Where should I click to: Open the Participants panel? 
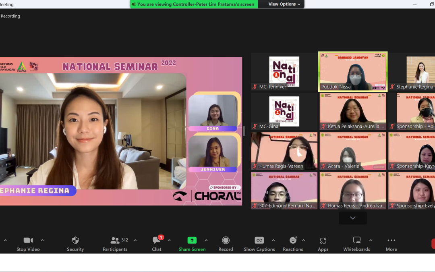[x=115, y=241]
